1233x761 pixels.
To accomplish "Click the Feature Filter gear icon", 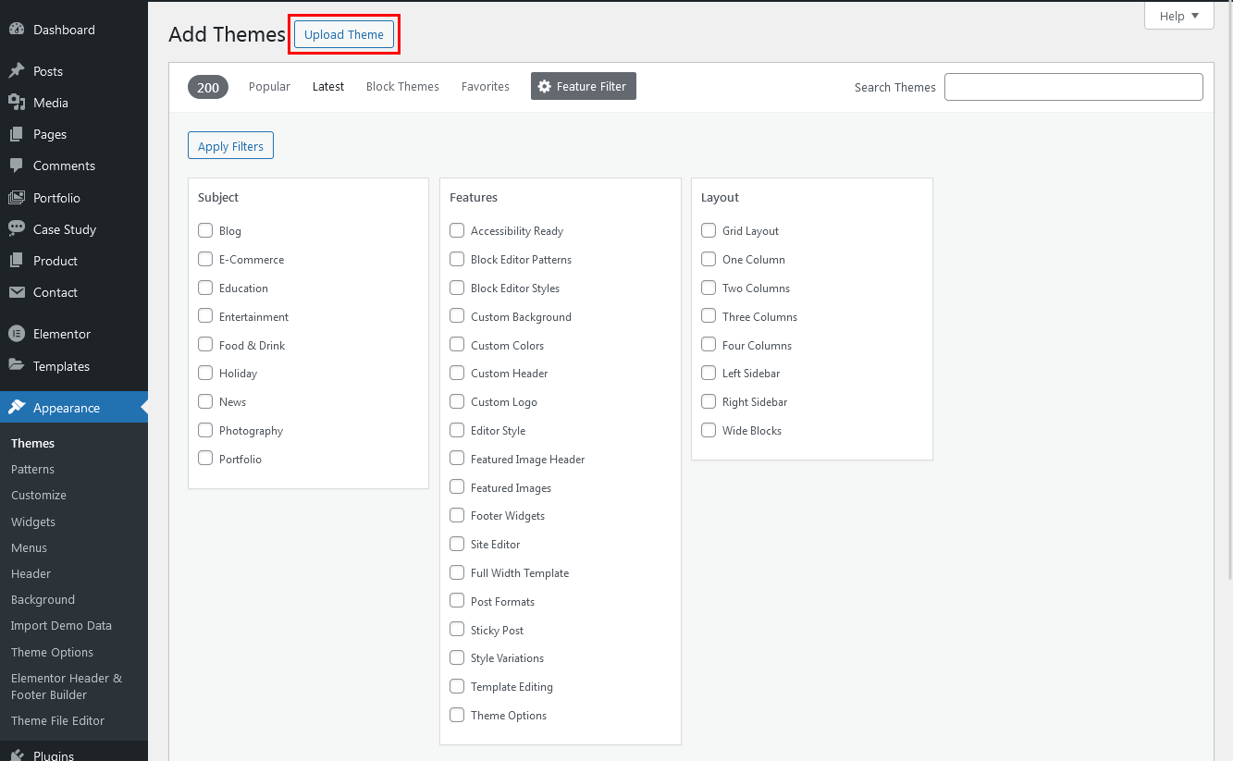I will point(545,86).
